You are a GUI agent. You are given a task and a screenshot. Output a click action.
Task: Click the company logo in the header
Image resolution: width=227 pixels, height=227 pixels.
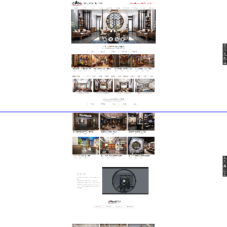pos(77,3)
